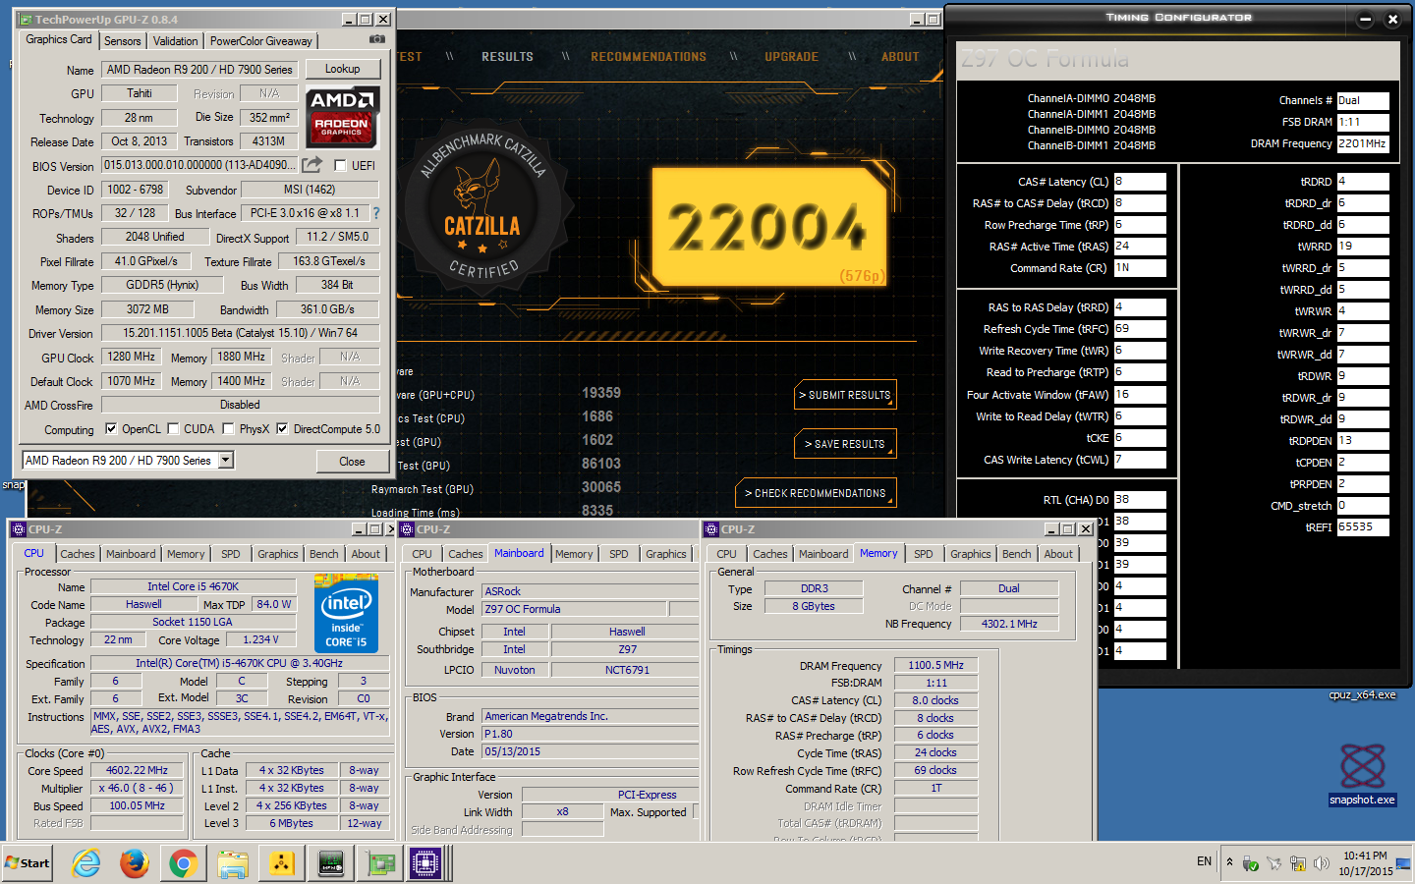Image resolution: width=1415 pixels, height=884 pixels.
Task: Click the Start button
Action: (x=28, y=862)
